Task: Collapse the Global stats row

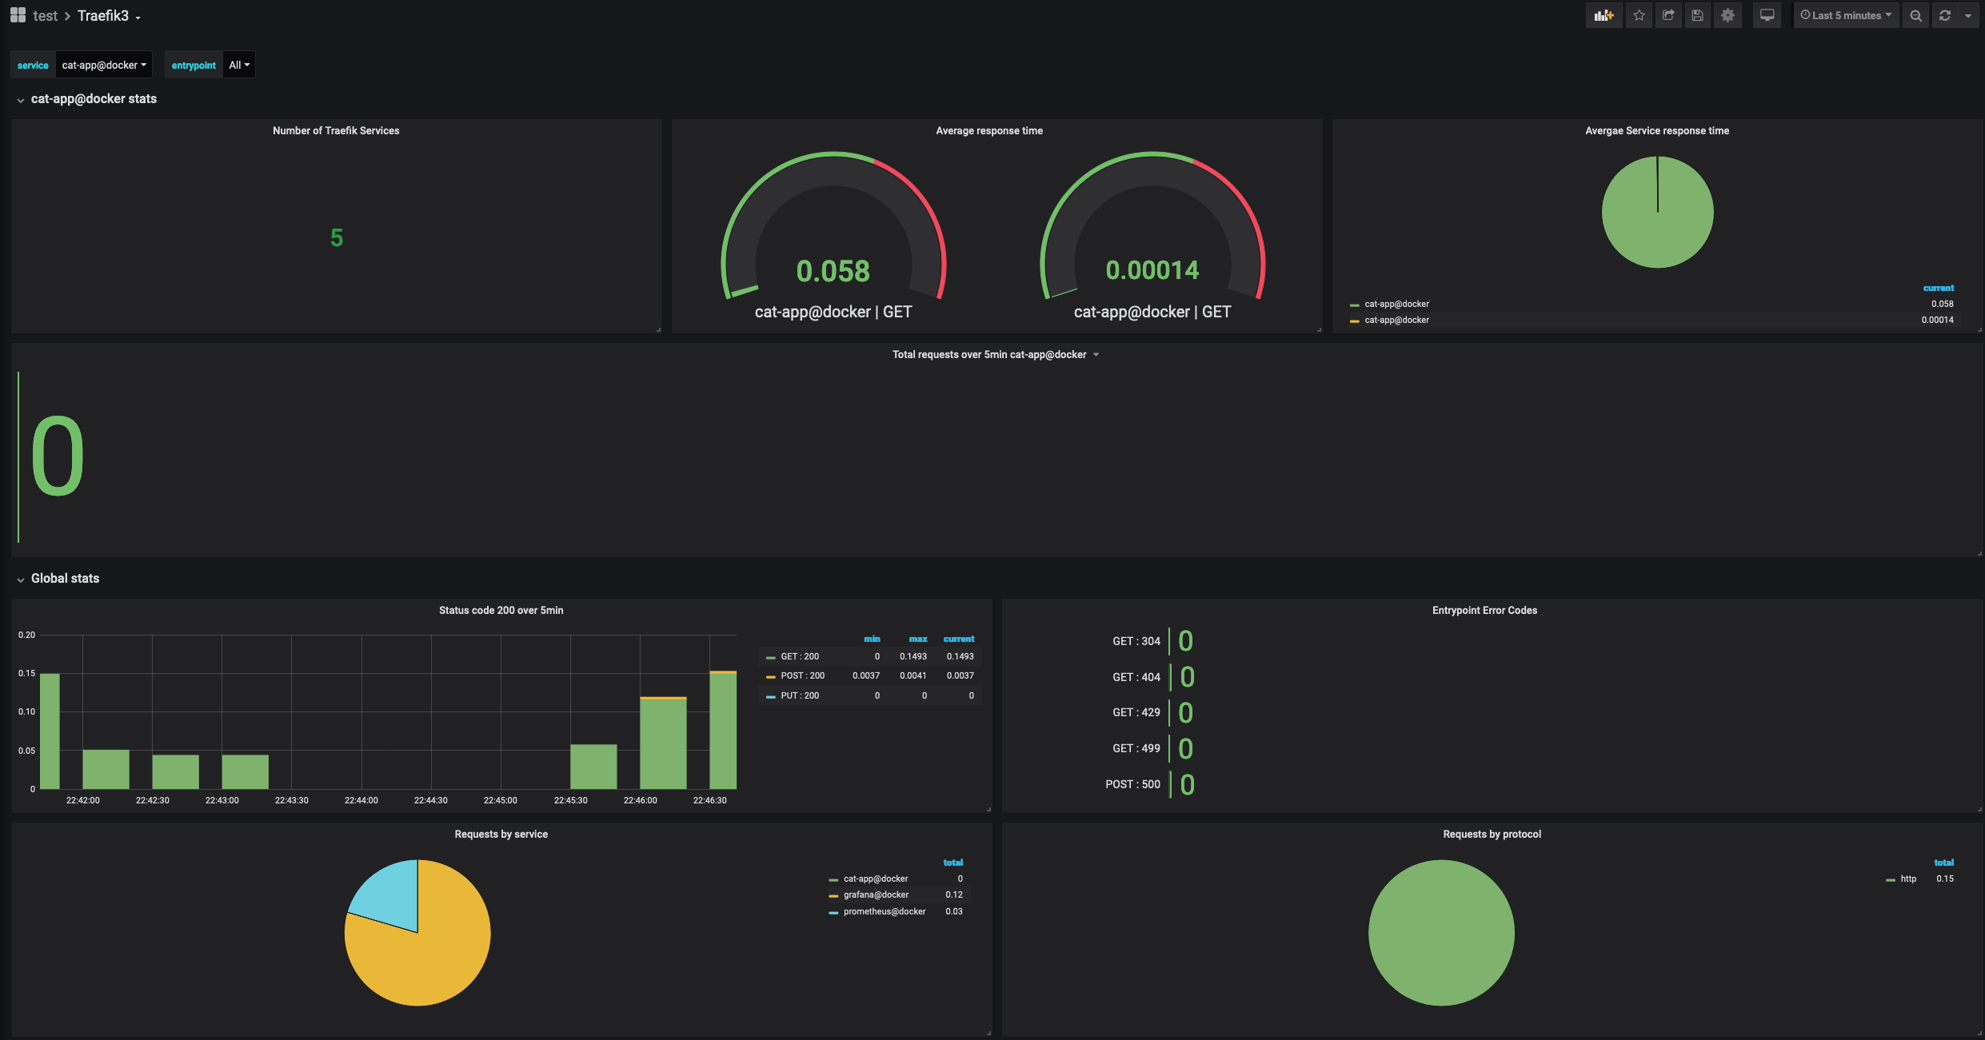Action: pyautogui.click(x=65, y=578)
